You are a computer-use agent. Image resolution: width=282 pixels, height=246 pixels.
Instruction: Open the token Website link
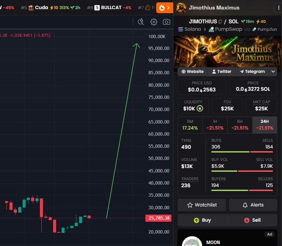tap(193, 72)
